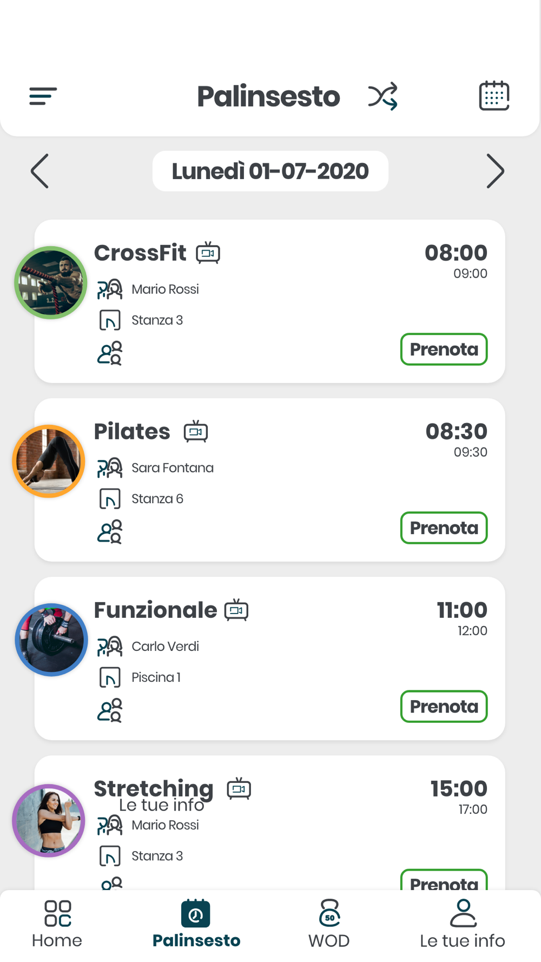Screen dimensions: 541x962
Task: View participants icon in CrossFit card
Action: pyautogui.click(x=110, y=353)
